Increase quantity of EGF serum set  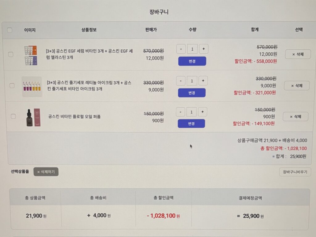[x=204, y=49]
